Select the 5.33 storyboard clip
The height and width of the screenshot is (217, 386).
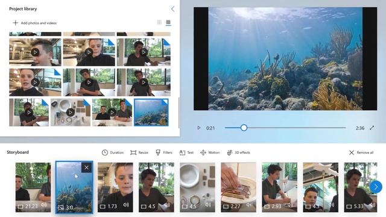pos(361,187)
